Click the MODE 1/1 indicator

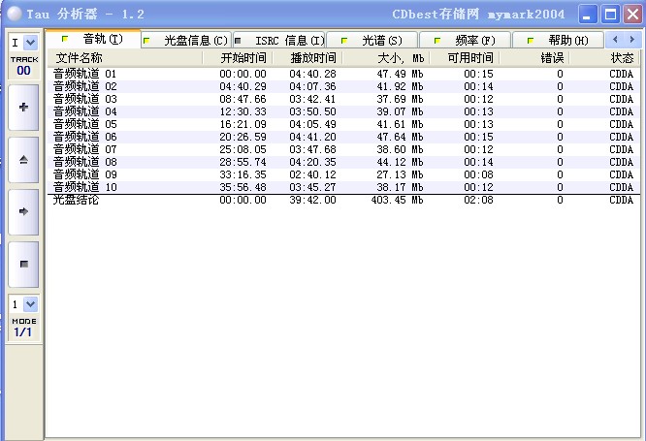[24, 328]
